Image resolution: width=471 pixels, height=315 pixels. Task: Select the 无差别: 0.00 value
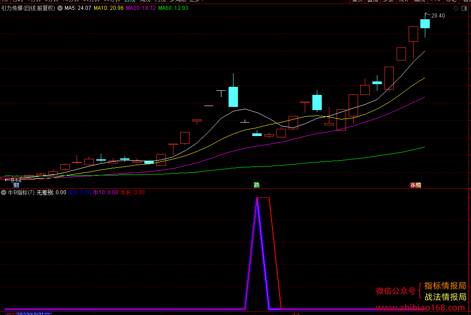tap(52, 192)
